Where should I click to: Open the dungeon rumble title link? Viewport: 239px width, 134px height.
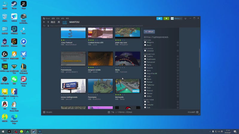pos(94,70)
